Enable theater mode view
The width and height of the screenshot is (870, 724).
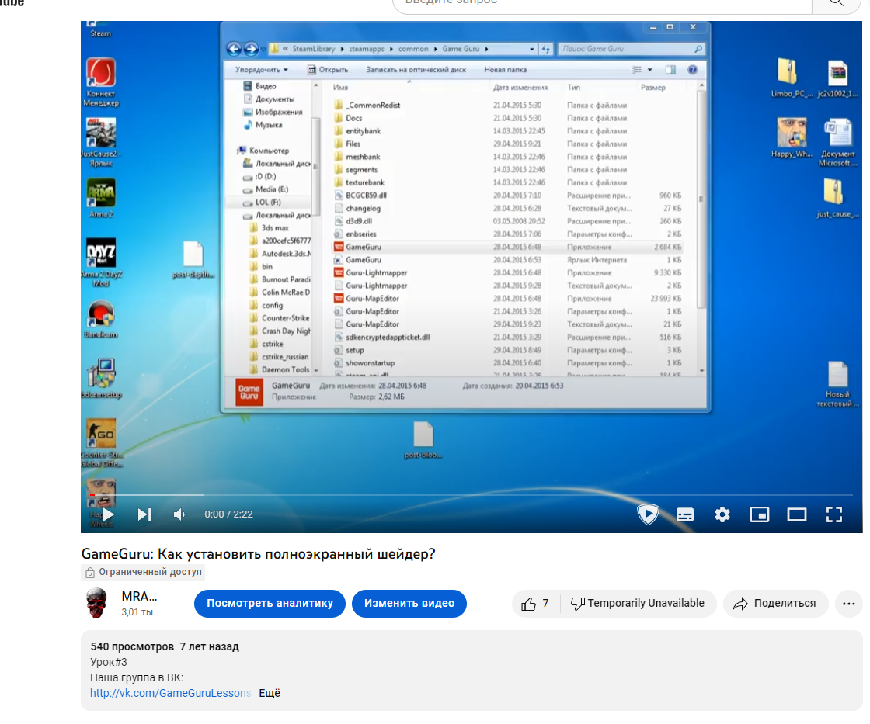[x=797, y=514]
